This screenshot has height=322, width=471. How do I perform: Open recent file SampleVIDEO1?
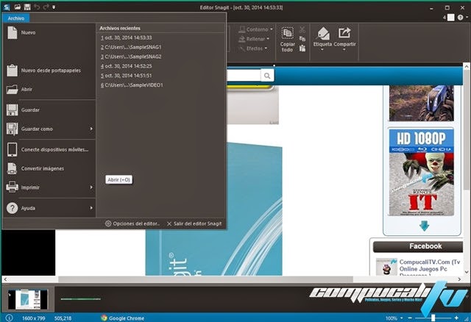[x=132, y=85]
